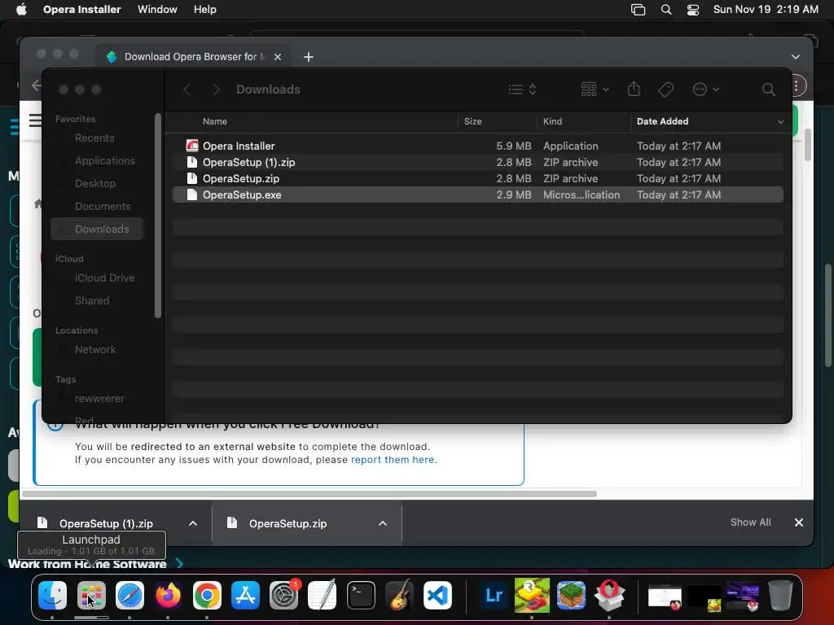Open Finder from the Dock
Screen dimensions: 834x625
(53, 595)
